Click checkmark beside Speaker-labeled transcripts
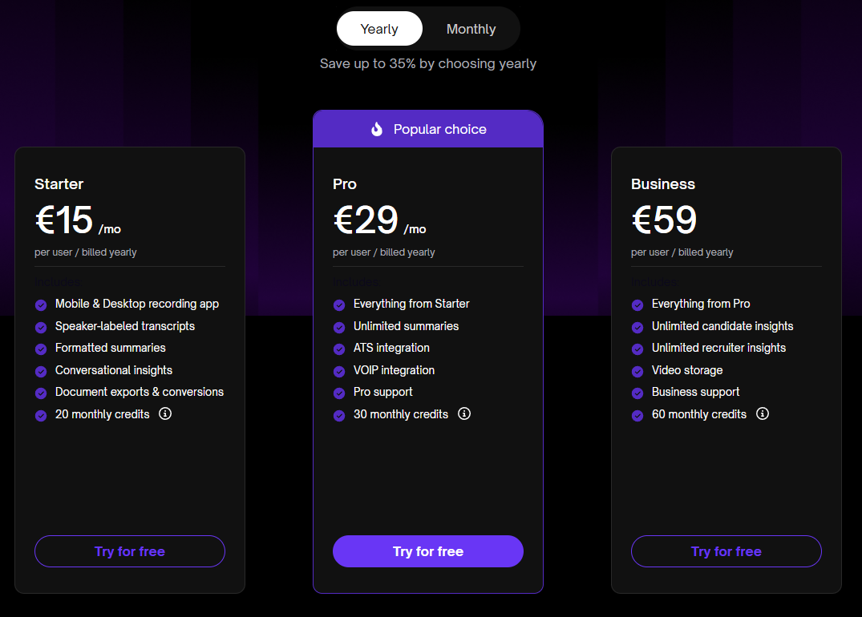 click(x=40, y=327)
